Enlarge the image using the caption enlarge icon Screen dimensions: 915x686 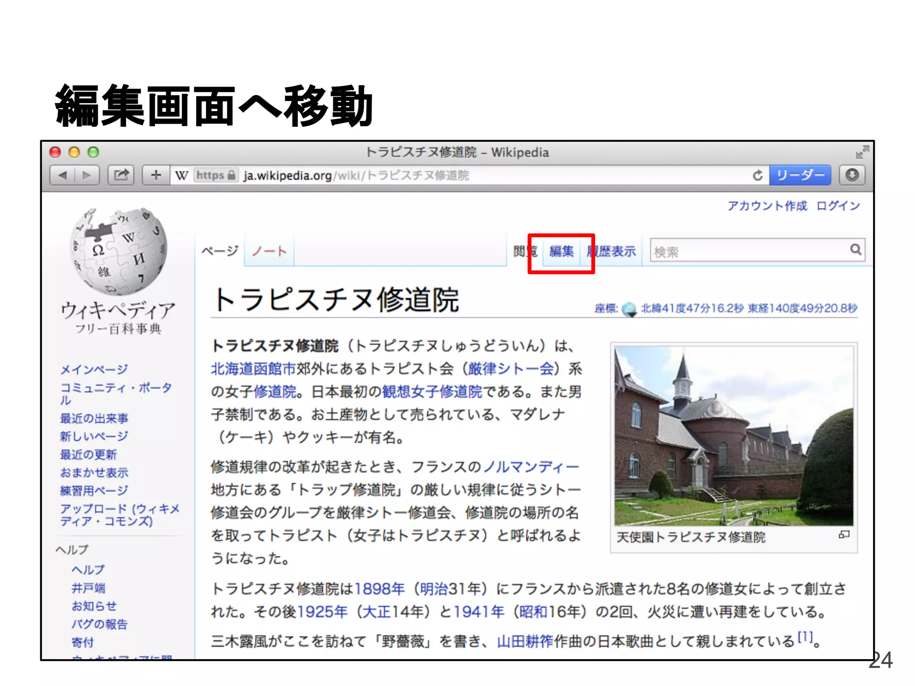[844, 535]
